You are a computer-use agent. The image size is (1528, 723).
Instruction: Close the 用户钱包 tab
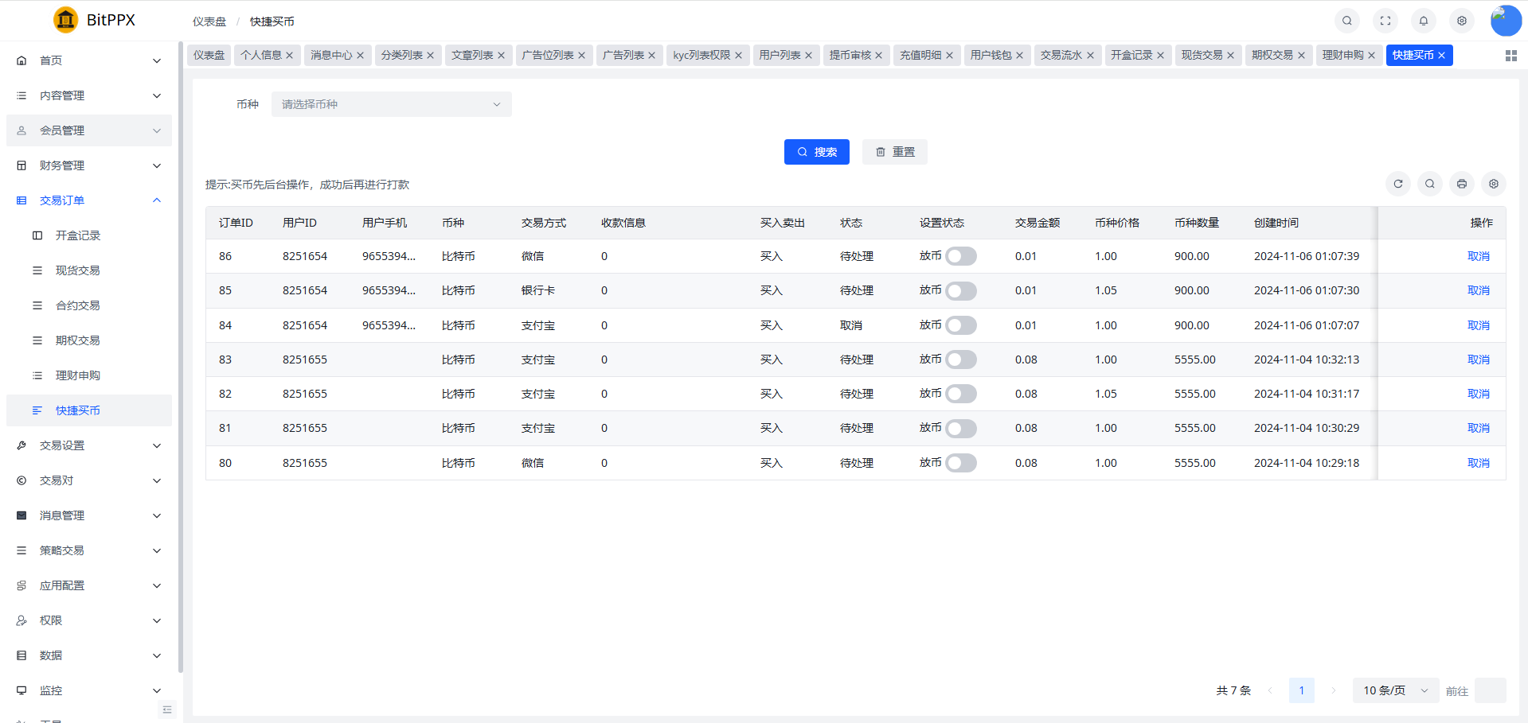click(x=1019, y=56)
